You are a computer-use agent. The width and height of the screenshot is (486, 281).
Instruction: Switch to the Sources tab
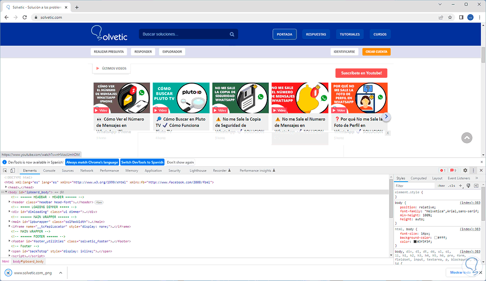(68, 171)
